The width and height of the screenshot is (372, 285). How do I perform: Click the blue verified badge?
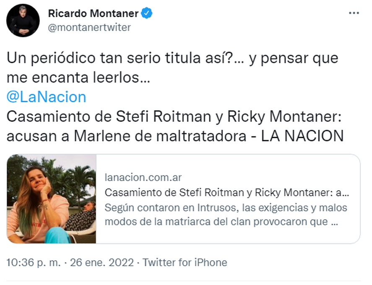[x=146, y=13]
